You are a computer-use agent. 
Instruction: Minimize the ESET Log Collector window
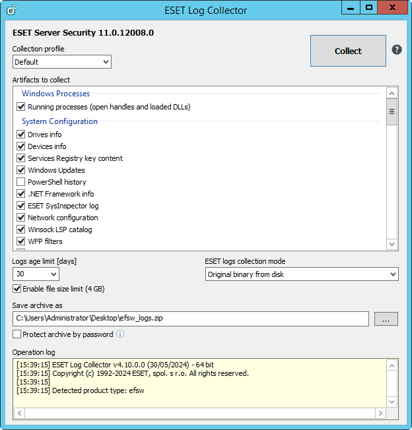coord(351,8)
